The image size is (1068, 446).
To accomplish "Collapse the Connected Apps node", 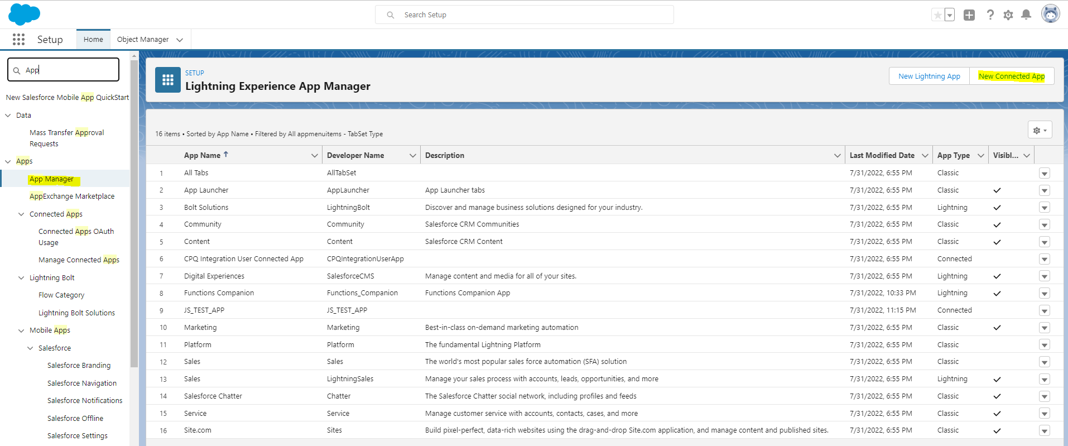I will point(21,214).
